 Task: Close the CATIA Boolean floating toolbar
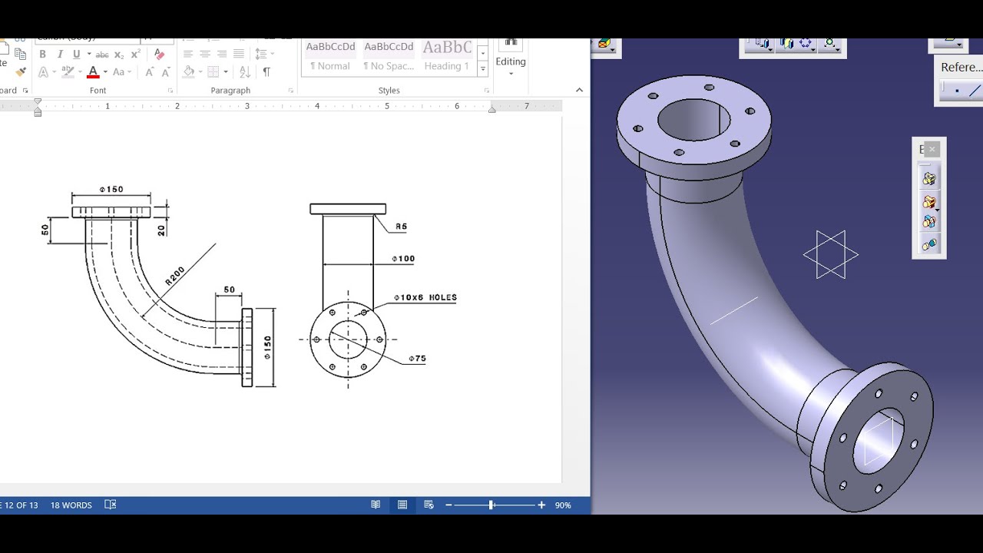(x=932, y=150)
